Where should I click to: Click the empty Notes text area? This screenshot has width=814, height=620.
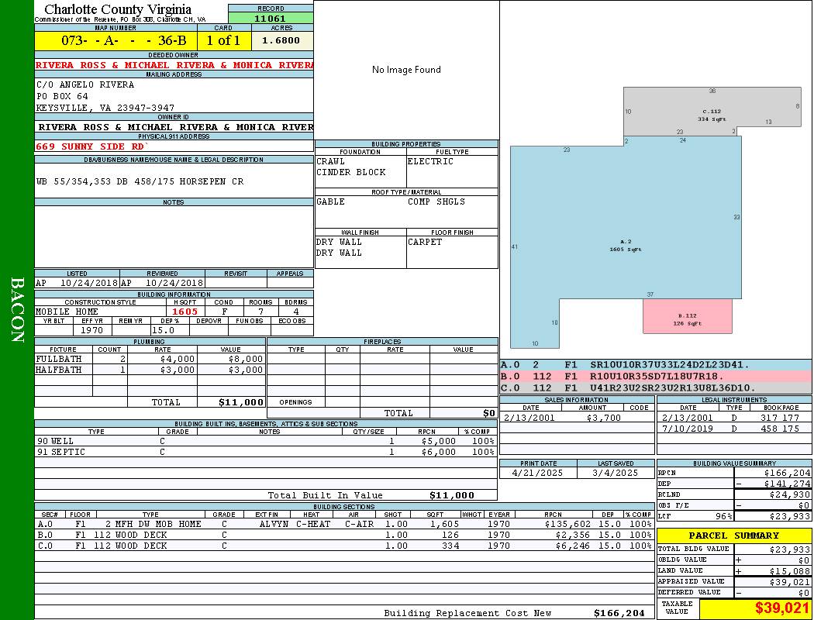click(x=174, y=236)
